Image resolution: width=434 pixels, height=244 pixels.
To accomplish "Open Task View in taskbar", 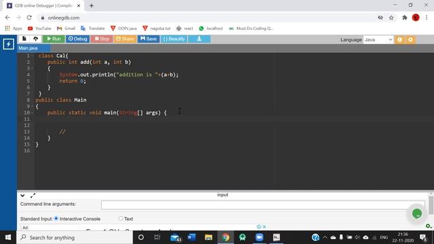I will coord(157,237).
